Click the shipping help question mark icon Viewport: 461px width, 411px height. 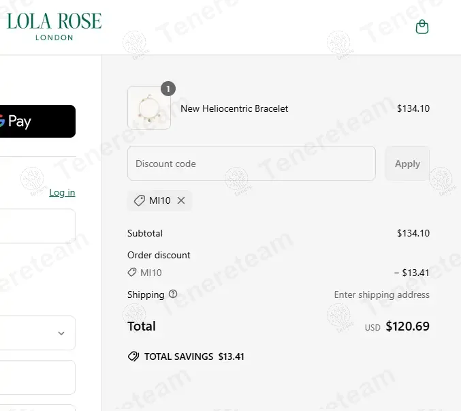[173, 294]
